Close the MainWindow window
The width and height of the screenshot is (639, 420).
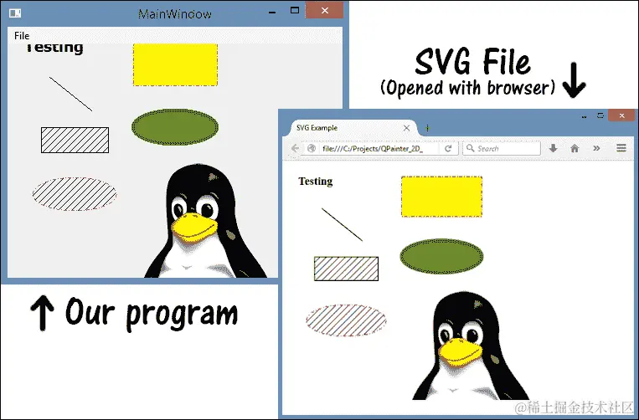click(324, 10)
